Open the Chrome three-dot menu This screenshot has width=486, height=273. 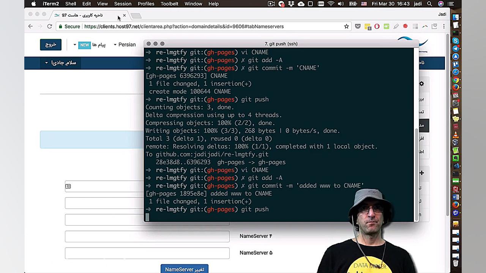(443, 27)
